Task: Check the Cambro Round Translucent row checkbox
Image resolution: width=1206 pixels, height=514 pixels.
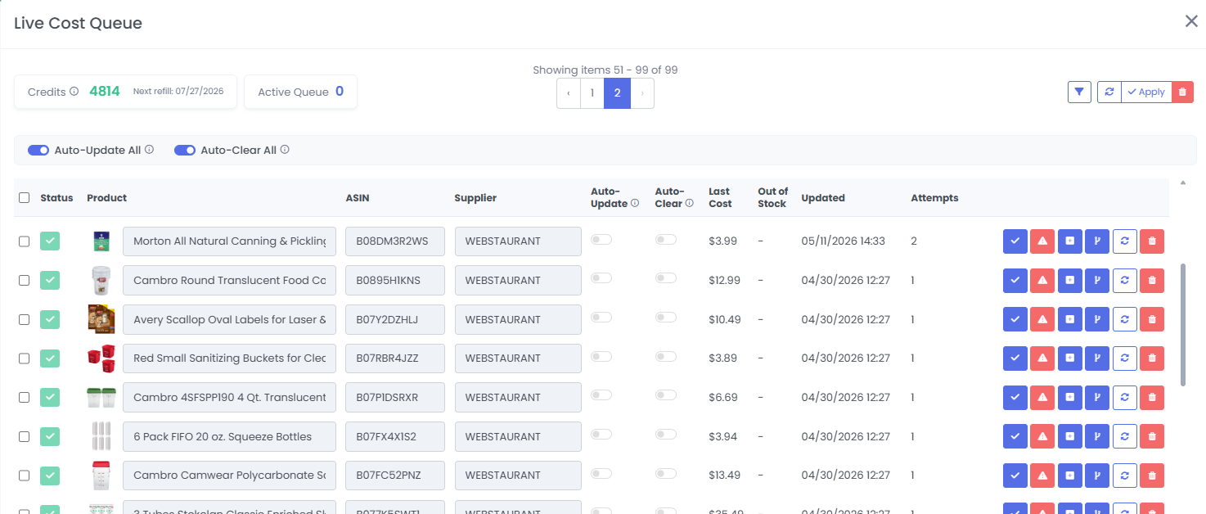Action: coord(24,280)
